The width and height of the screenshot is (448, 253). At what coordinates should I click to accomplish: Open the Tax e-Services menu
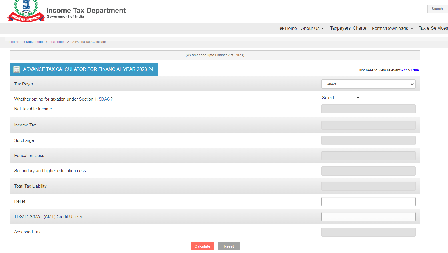coord(433,28)
